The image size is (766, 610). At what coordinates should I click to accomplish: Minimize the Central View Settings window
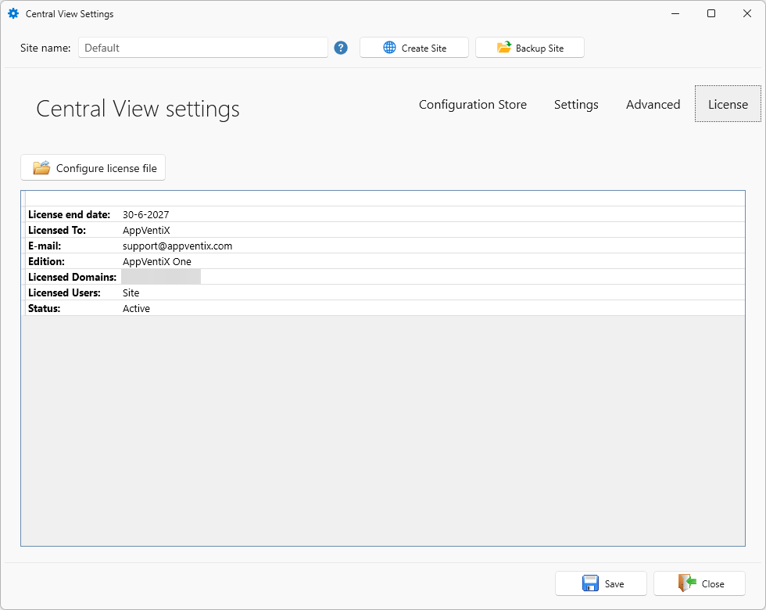tap(675, 14)
